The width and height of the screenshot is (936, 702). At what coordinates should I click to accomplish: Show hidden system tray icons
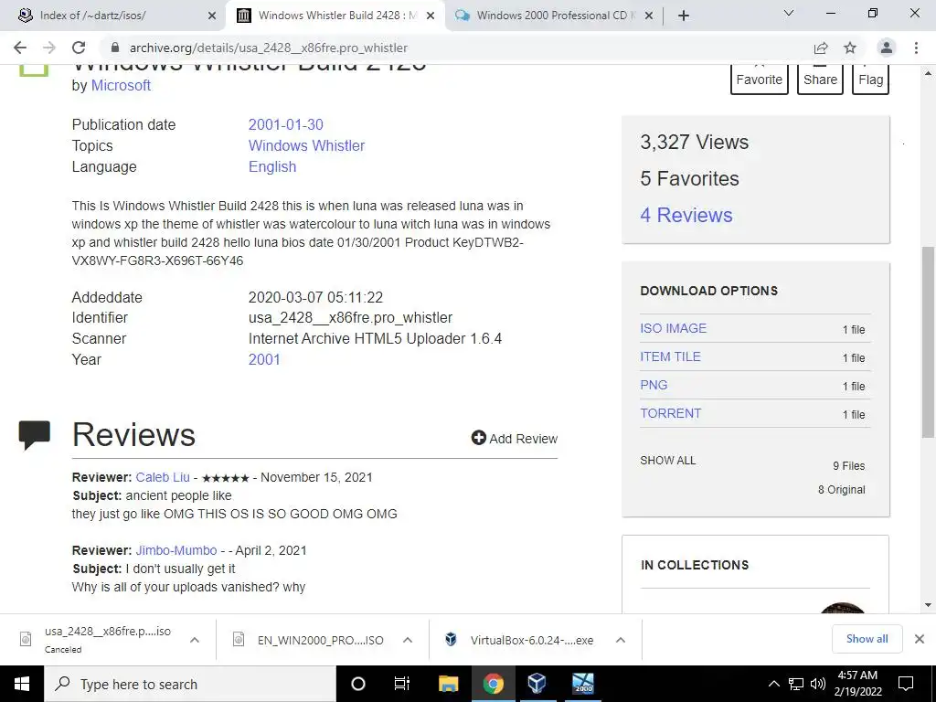pos(773,684)
